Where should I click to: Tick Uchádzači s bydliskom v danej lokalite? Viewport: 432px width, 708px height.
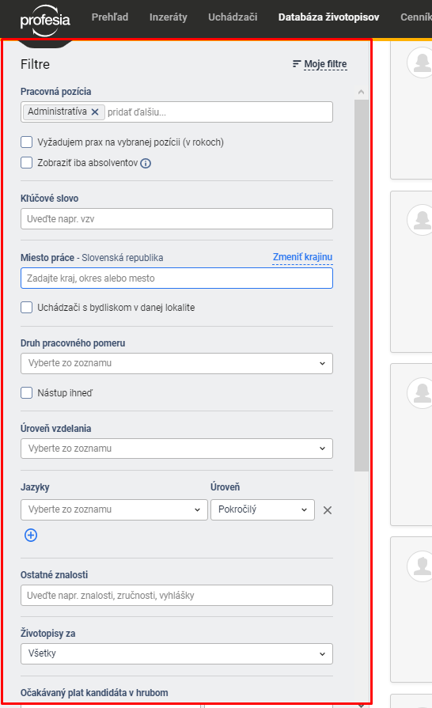(27, 308)
